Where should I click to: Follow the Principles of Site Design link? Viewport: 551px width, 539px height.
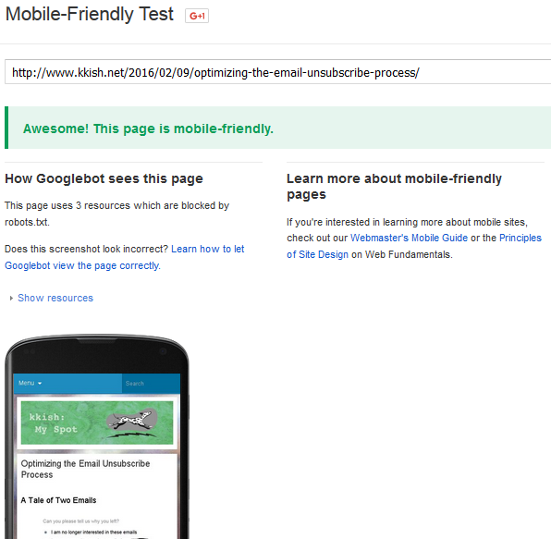(414, 246)
